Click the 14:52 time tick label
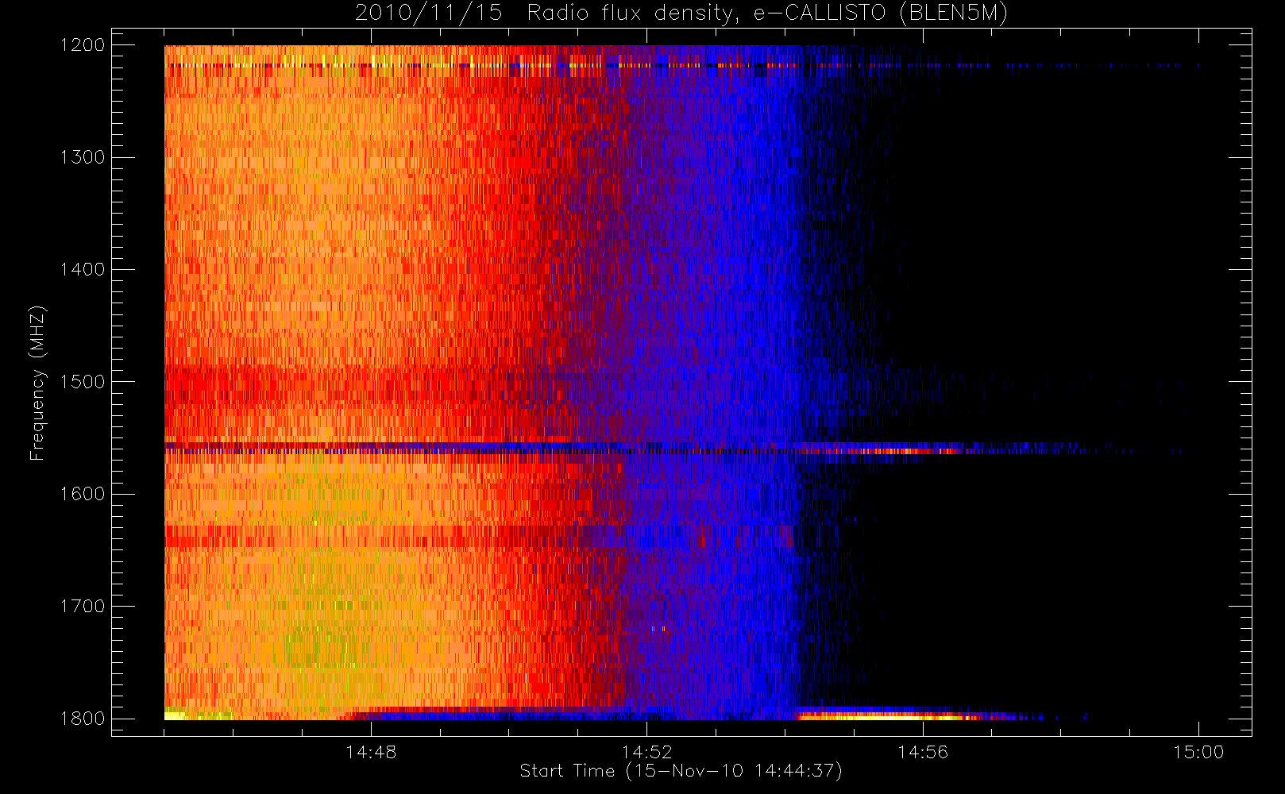 [646, 752]
